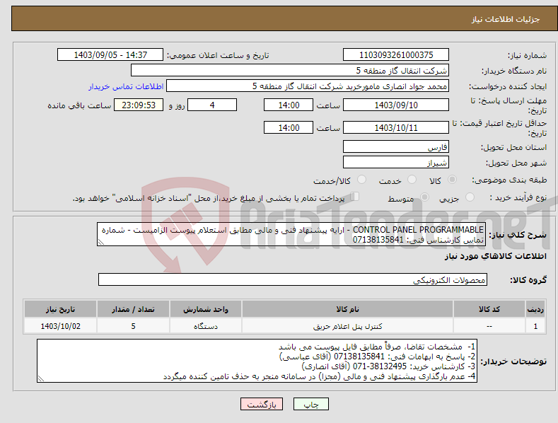Click the resize handle of buyer notes box
The height and width of the screenshot is (423, 558).
point(41,378)
